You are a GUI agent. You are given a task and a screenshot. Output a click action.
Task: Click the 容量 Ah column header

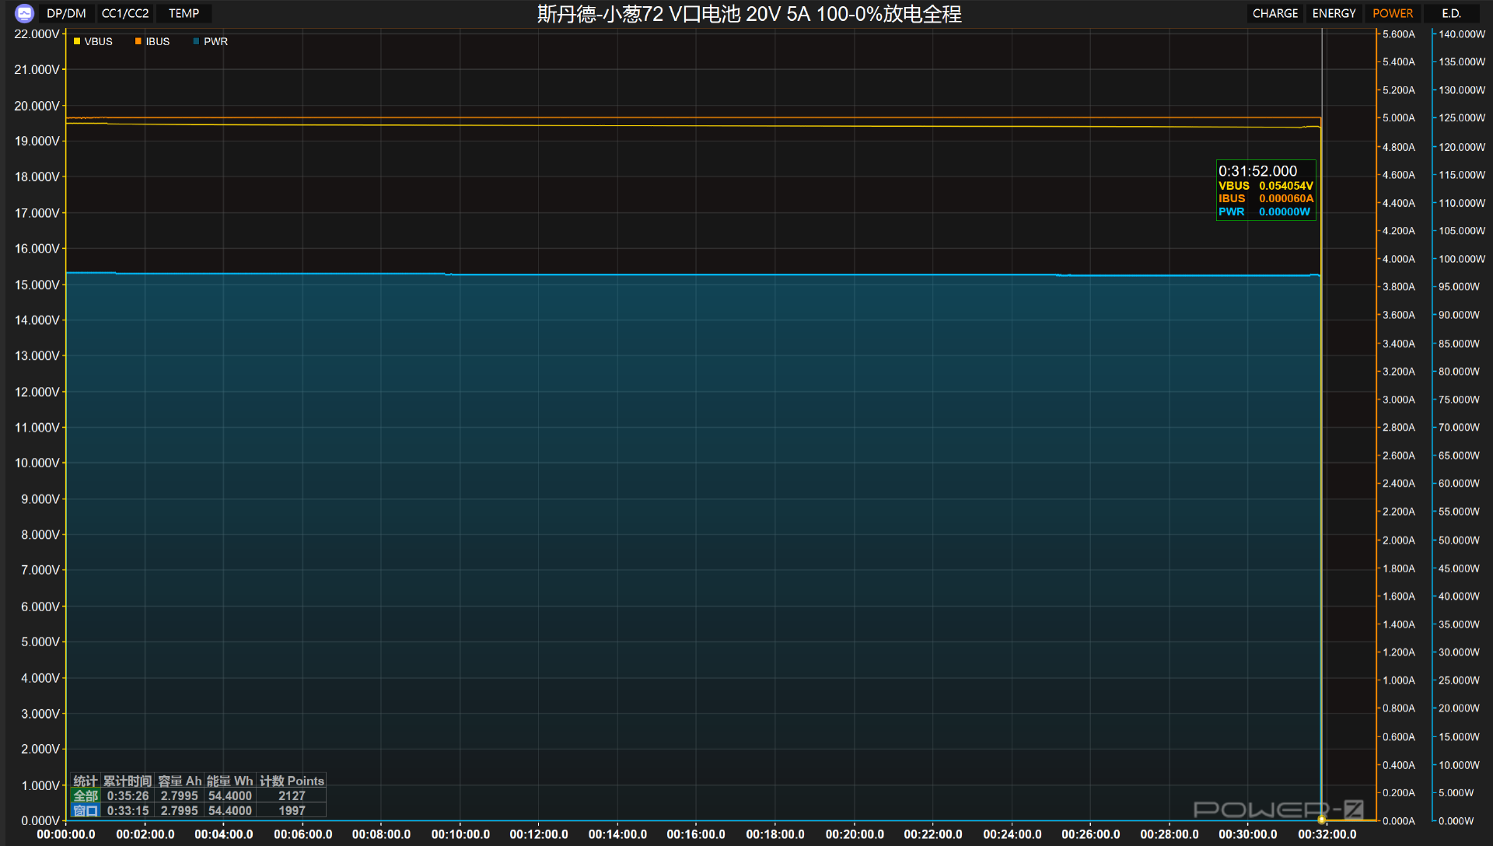pyautogui.click(x=180, y=781)
